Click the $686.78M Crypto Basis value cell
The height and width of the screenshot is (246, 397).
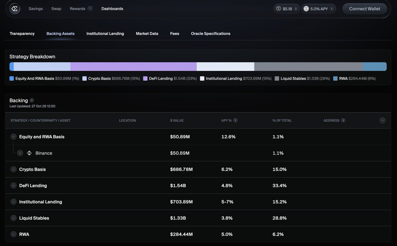181,169
